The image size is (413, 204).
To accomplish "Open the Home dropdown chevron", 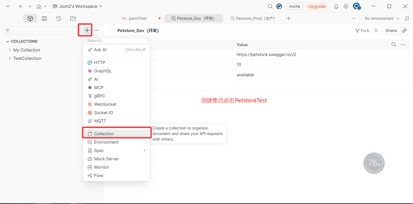I will 45,6.
